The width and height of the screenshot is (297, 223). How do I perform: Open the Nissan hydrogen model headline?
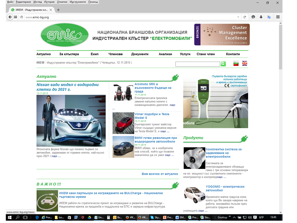[x=68, y=87]
